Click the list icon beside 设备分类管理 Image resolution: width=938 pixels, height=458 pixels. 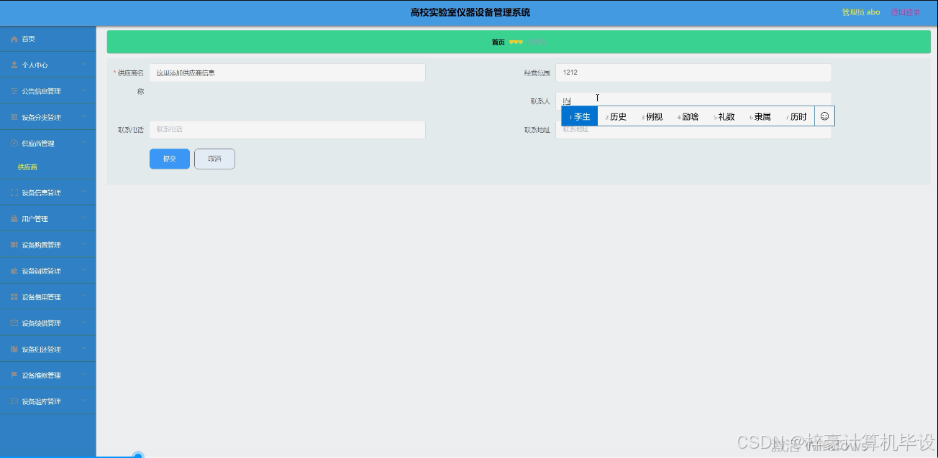pyautogui.click(x=14, y=117)
